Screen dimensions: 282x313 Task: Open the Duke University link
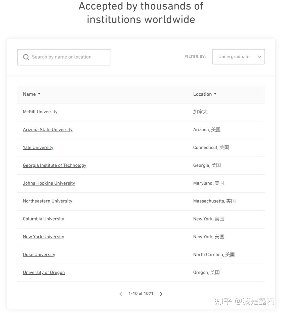pos(39,255)
